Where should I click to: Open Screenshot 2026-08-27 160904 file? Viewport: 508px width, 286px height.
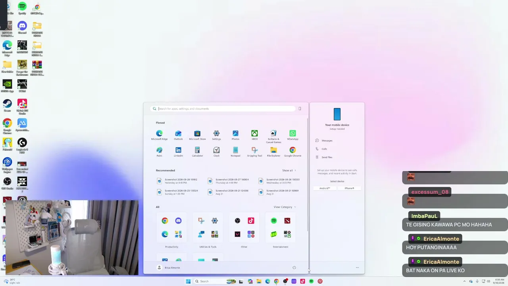point(229,181)
